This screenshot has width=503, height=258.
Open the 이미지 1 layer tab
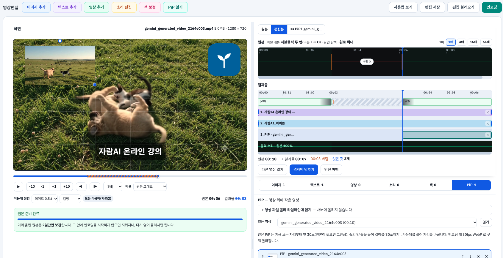pos(278,185)
